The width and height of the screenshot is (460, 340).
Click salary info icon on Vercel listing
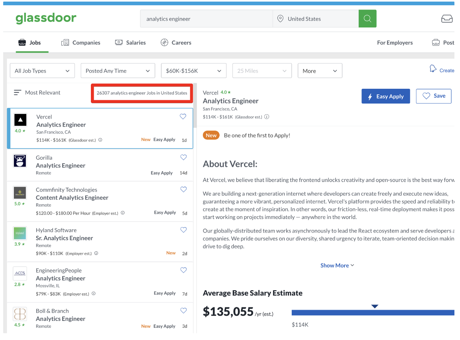[100, 140]
